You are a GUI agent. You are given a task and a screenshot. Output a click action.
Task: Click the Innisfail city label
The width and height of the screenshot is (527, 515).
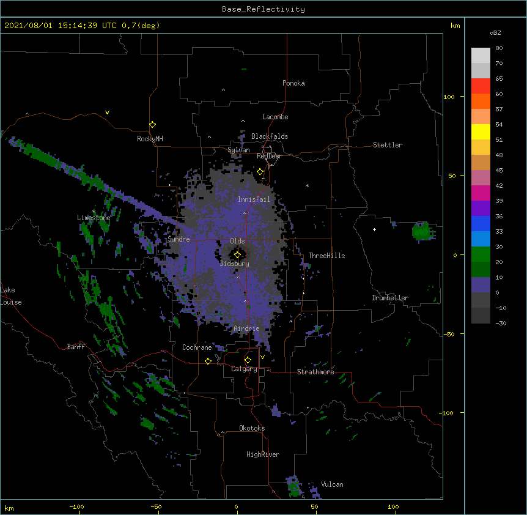(x=254, y=199)
